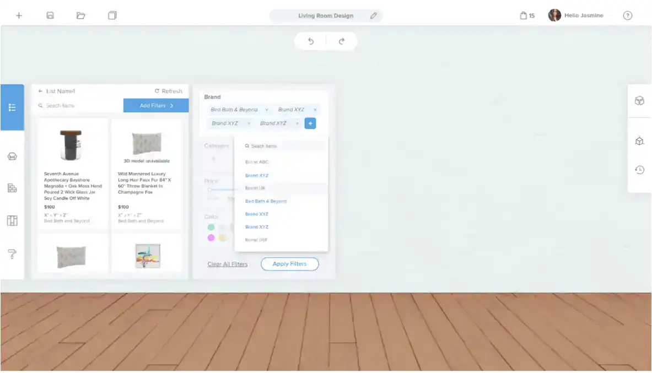This screenshot has width=652, height=373.
Task: Open the history panel via clock icon
Action: pos(639,170)
